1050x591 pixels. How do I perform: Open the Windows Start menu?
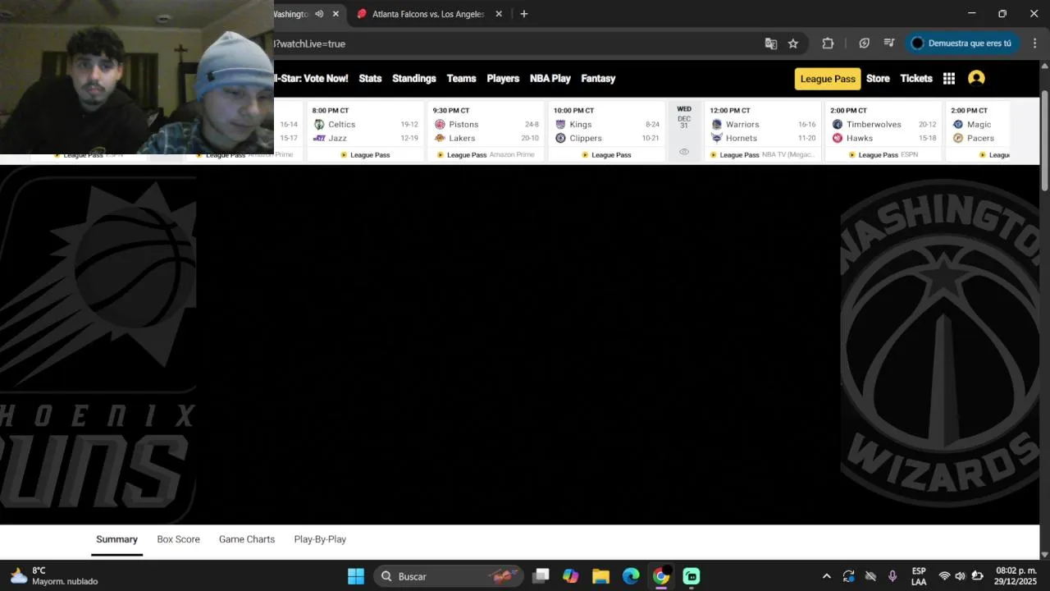pyautogui.click(x=356, y=576)
